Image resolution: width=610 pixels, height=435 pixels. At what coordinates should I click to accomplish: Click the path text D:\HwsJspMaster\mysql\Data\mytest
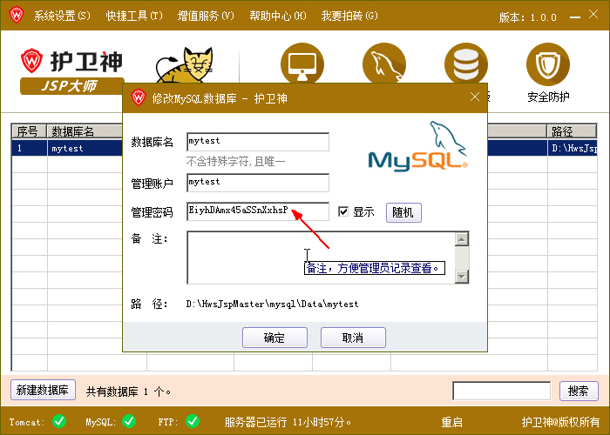(x=272, y=304)
